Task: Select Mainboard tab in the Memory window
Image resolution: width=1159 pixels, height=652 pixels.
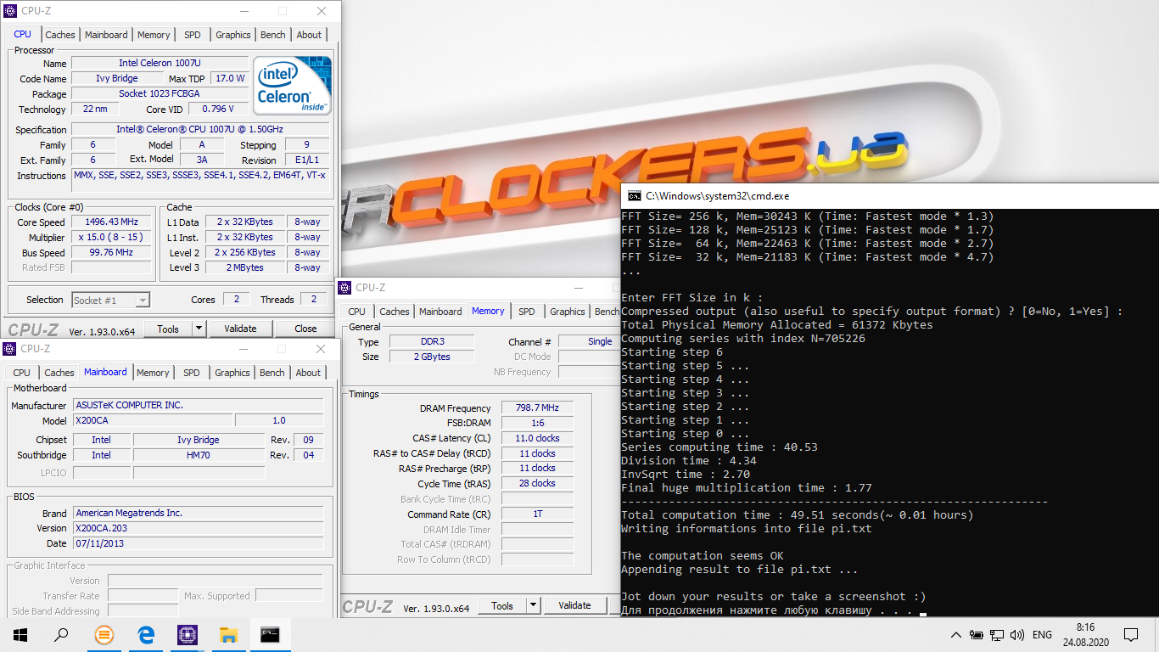Action: [x=440, y=312]
